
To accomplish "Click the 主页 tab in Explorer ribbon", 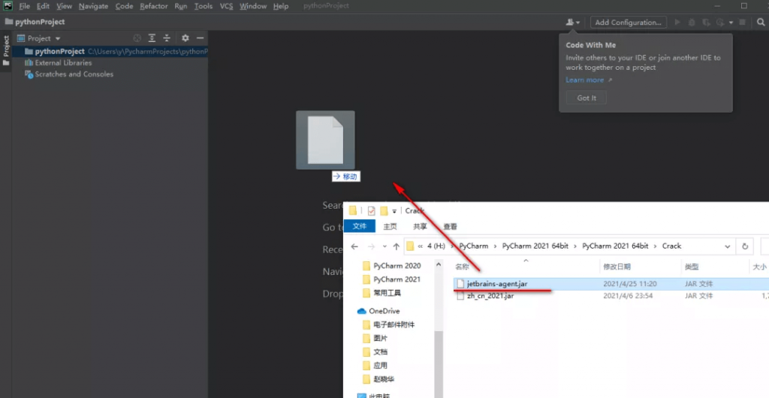I will tap(391, 227).
